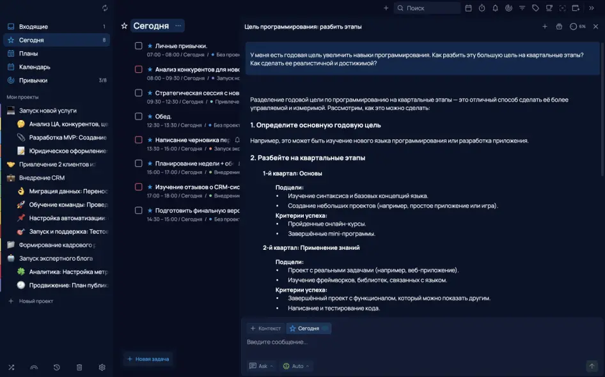Open settings gear in bottom sidebar
This screenshot has height=377, width=605.
102,367
